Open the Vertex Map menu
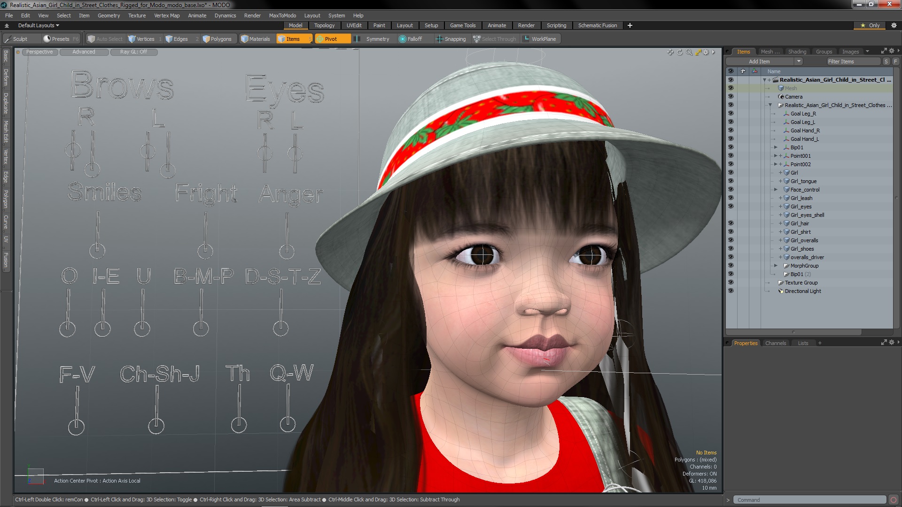The image size is (902, 507). pyautogui.click(x=167, y=15)
